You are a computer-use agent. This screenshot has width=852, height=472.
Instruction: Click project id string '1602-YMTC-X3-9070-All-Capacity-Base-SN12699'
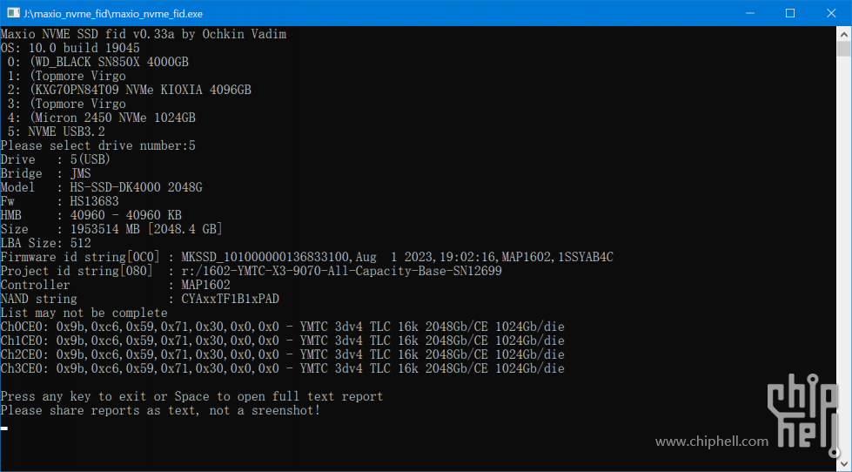tap(352, 271)
